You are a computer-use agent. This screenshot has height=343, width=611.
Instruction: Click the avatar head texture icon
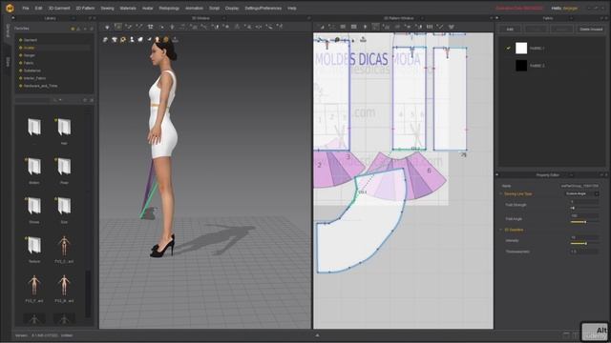(x=158, y=40)
